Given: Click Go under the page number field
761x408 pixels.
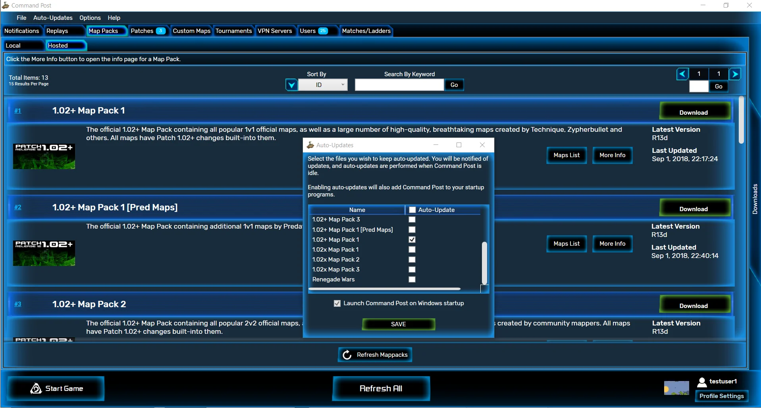Looking at the screenshot, I should coord(719,87).
